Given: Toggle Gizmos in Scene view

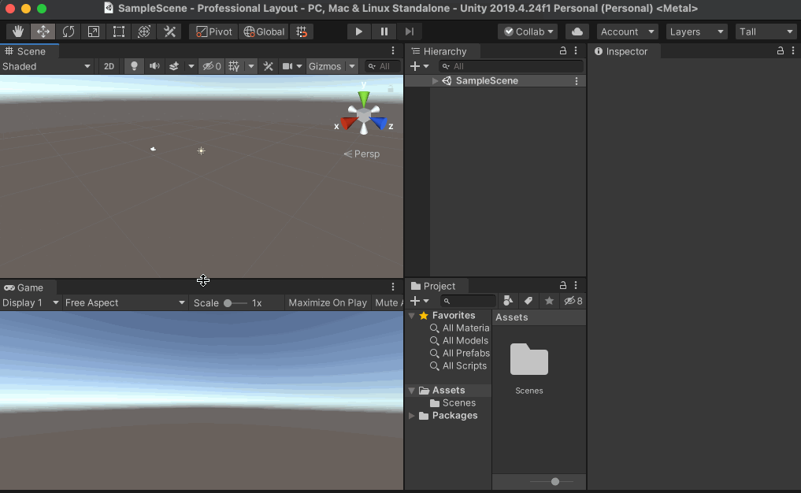Looking at the screenshot, I should 325,66.
